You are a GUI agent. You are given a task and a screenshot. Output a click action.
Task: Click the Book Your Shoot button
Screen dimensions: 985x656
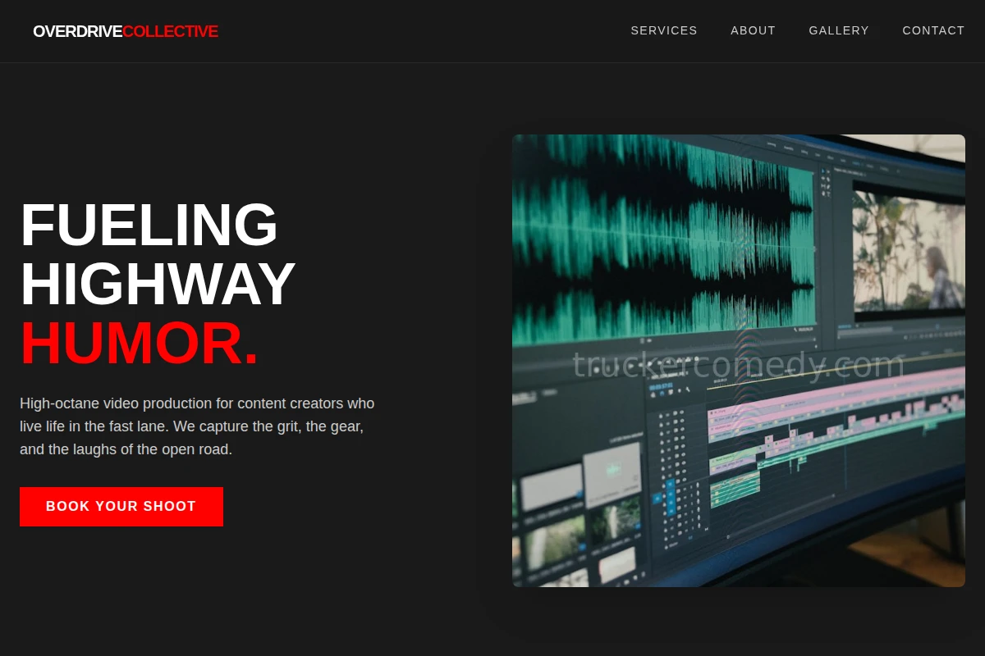[x=121, y=507]
